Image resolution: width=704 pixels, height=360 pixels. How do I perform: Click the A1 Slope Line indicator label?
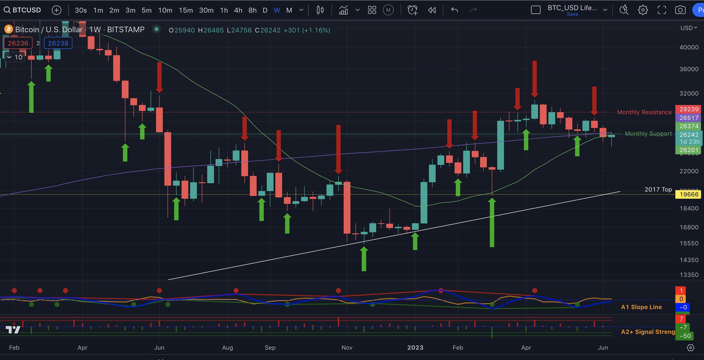coord(641,307)
